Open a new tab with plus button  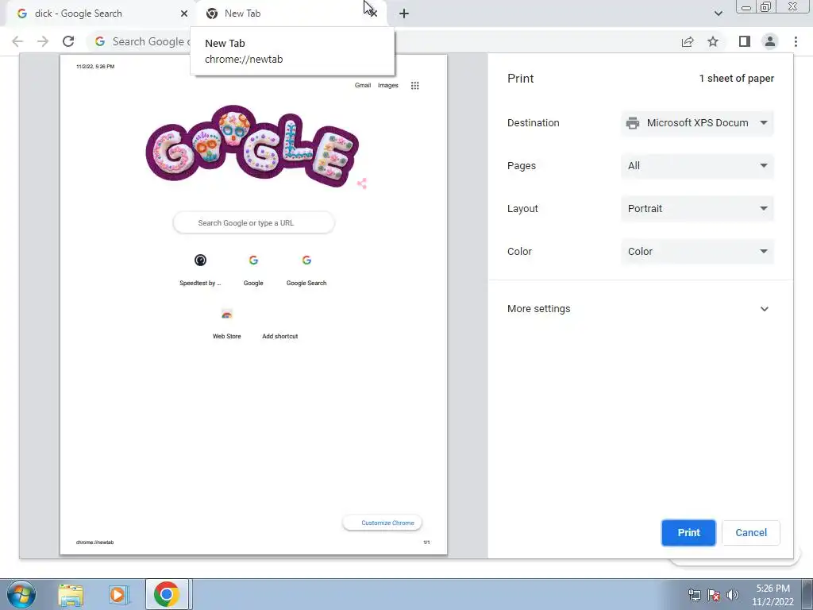[x=404, y=14]
